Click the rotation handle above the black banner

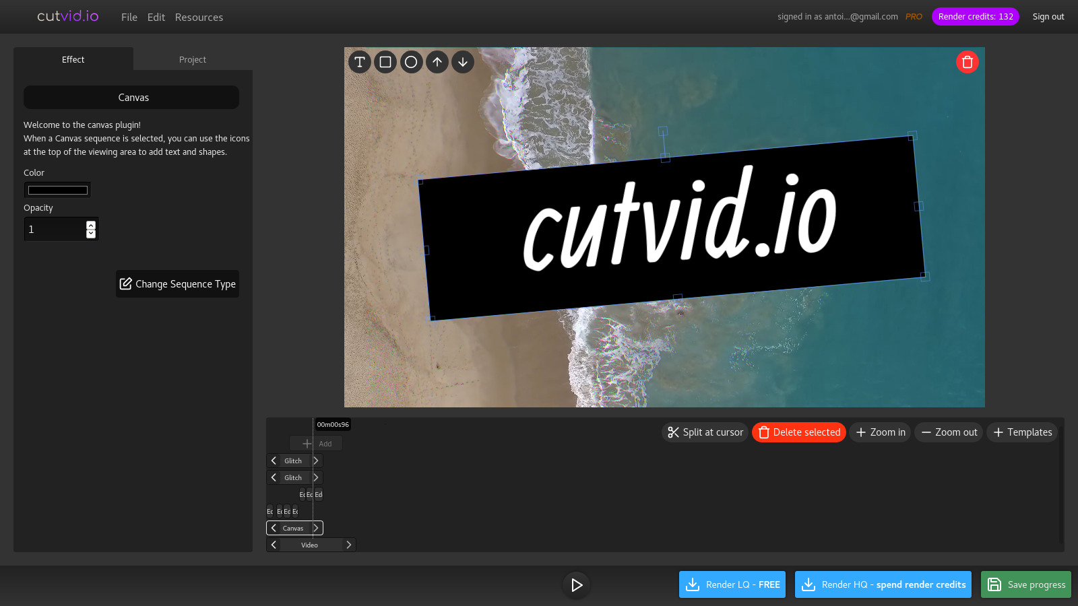click(663, 131)
